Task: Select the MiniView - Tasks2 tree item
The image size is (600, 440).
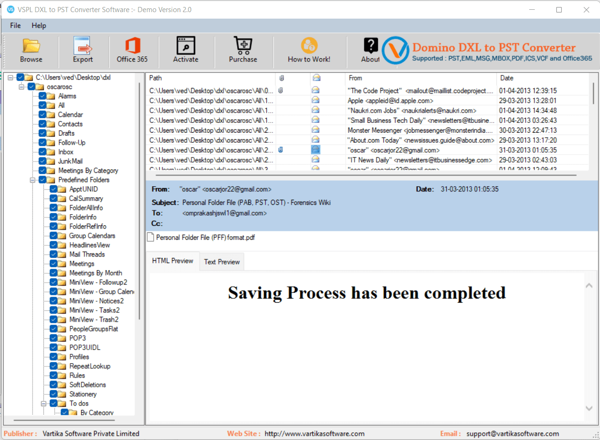Action: pos(95,310)
